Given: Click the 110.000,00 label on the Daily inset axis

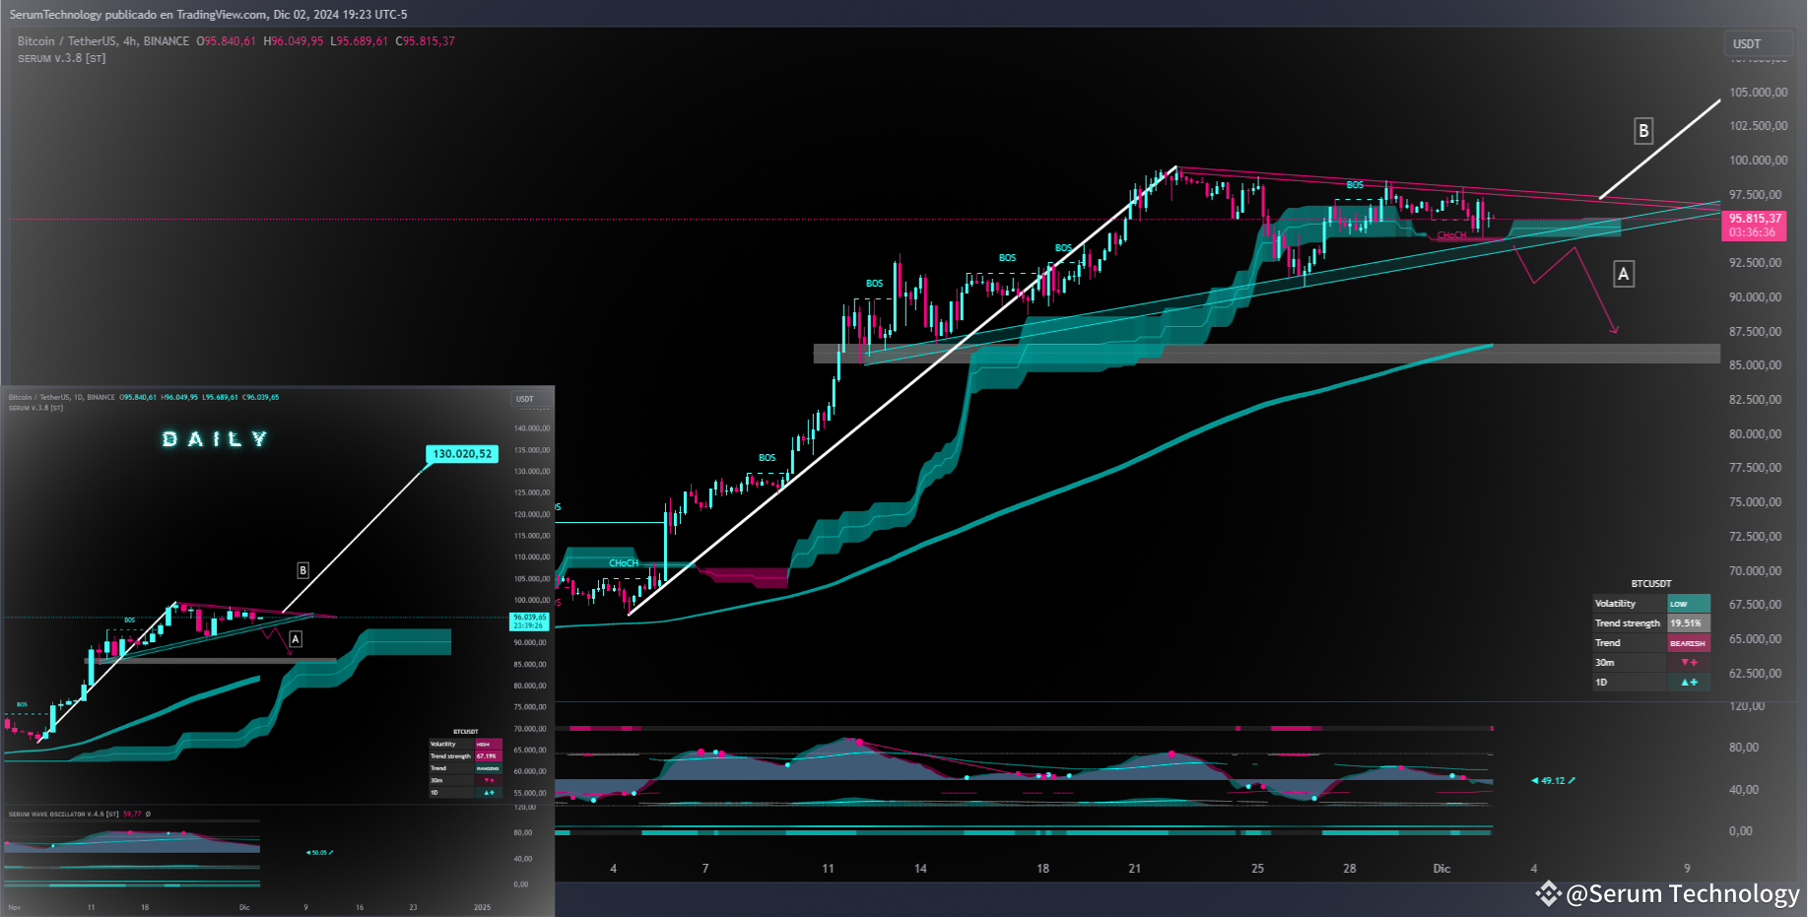Looking at the screenshot, I should tap(532, 557).
